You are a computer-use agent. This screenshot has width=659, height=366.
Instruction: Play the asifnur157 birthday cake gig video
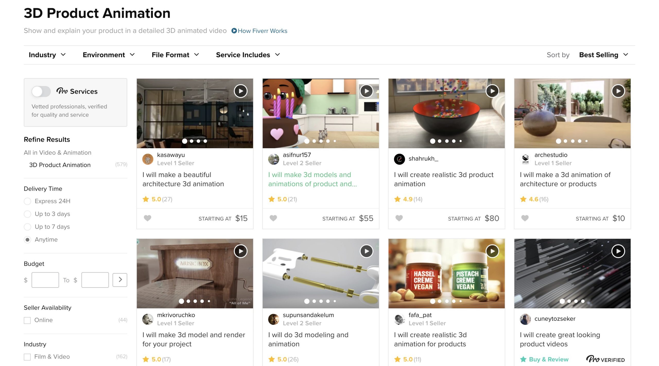tap(366, 91)
